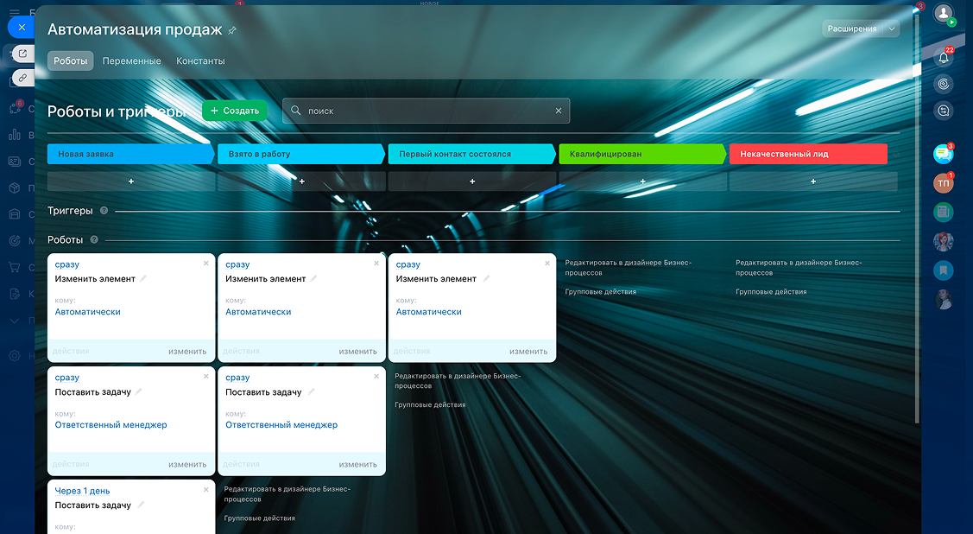
Task: Add trigger plus under Первый контакт состоялся
Action: (x=472, y=181)
